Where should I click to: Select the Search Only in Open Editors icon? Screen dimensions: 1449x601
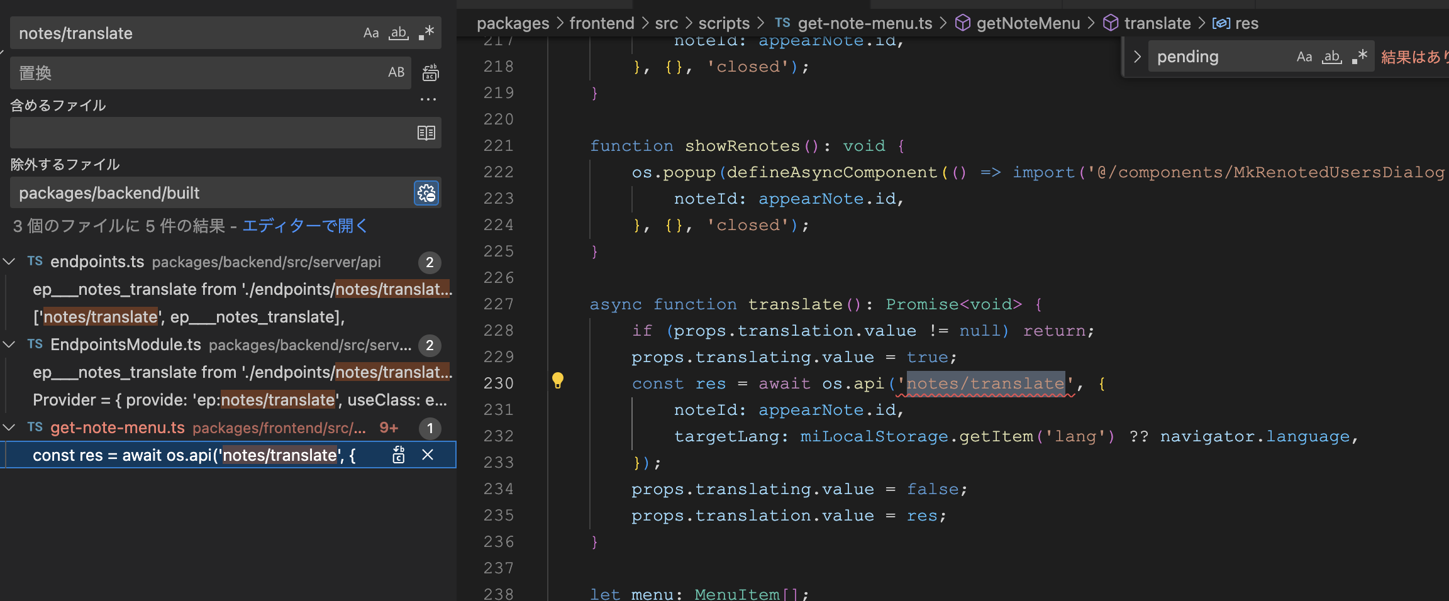pyautogui.click(x=427, y=133)
